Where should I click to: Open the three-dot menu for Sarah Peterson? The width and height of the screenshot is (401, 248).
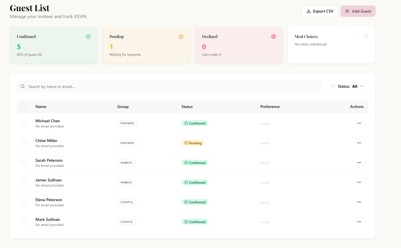pyautogui.click(x=359, y=163)
